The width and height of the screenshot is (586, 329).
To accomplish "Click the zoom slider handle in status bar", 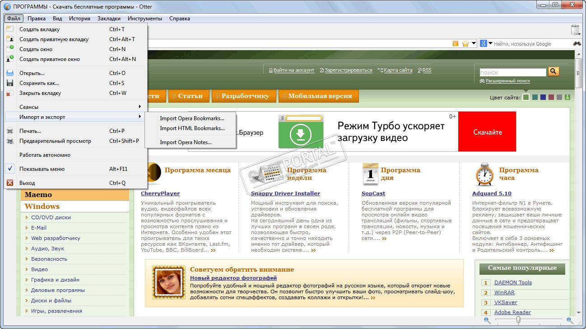I will (x=518, y=320).
